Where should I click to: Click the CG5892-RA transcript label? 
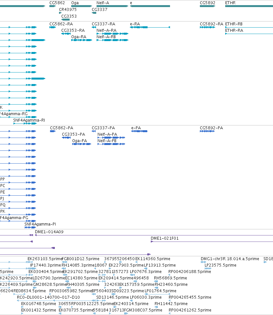click(211, 24)
